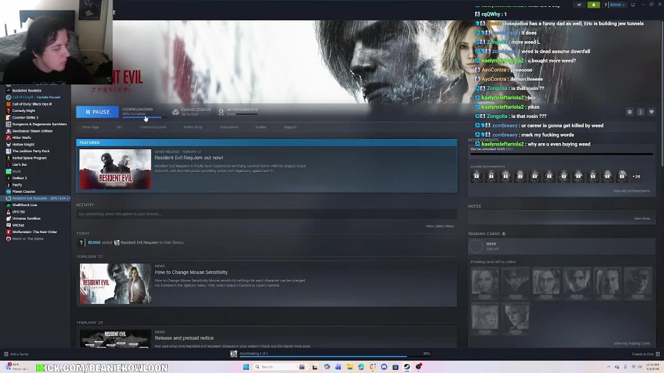Viewport: 664px width, 373px height.
Task: Select Wolfenstein: The New Order
Action: [x=34, y=232]
